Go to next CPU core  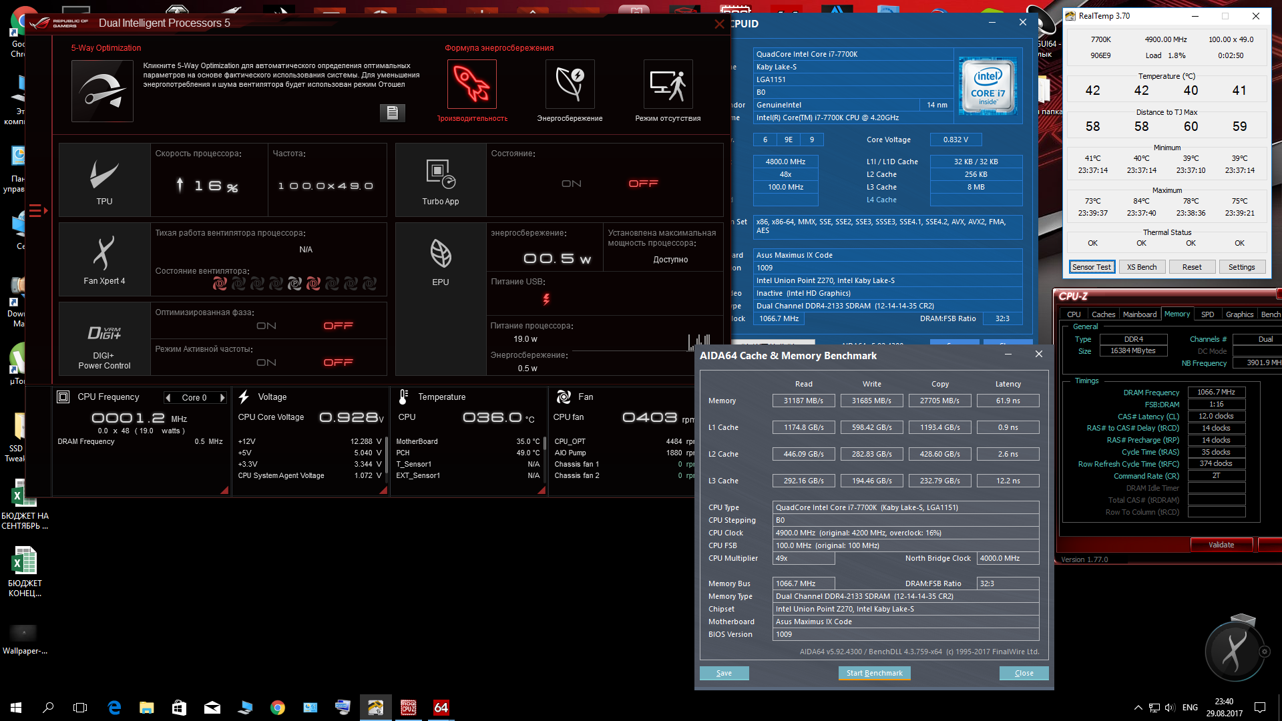[x=222, y=398]
